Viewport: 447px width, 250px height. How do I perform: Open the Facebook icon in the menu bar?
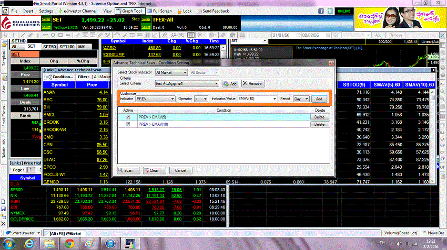(x=321, y=11)
